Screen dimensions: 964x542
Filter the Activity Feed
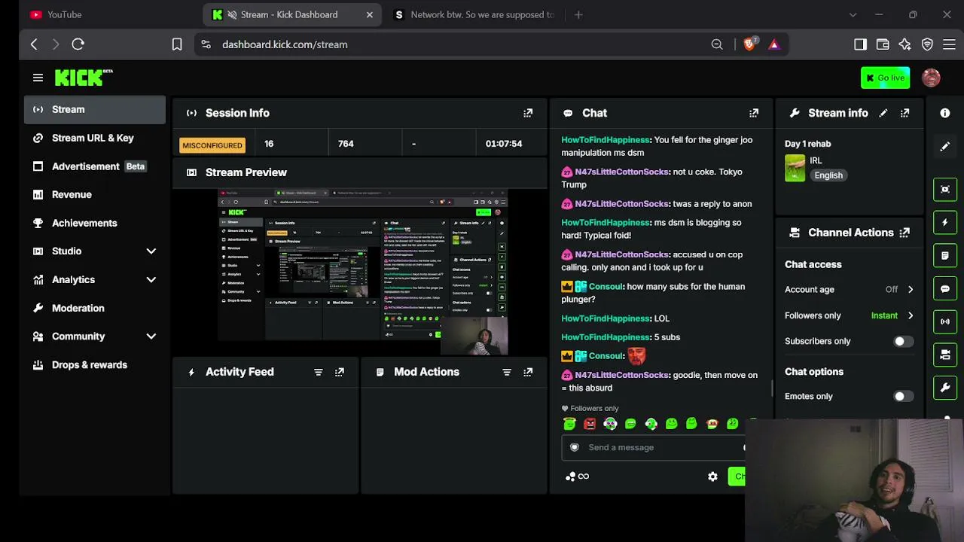[x=318, y=372]
